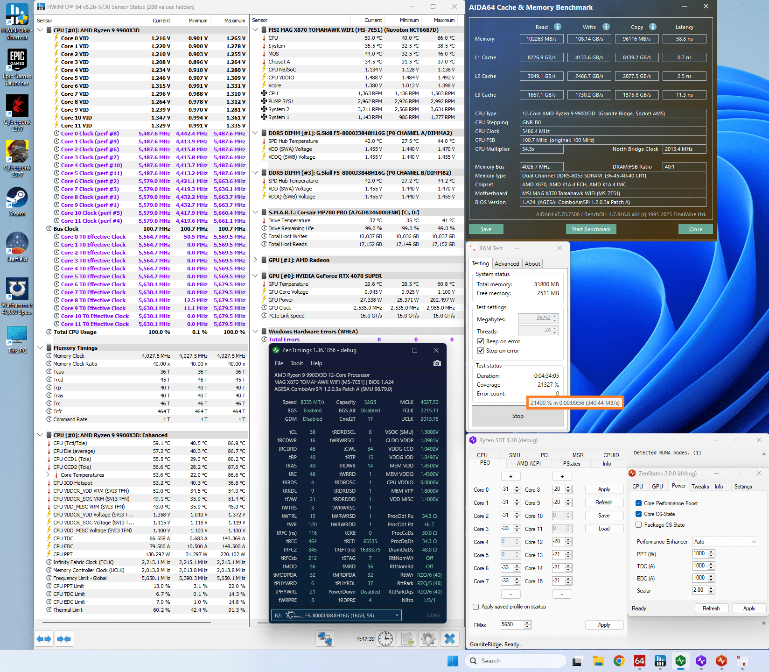The width and height of the screenshot is (769, 672).
Task: Switch to RAM Test Advanced tab
Action: coord(507,264)
